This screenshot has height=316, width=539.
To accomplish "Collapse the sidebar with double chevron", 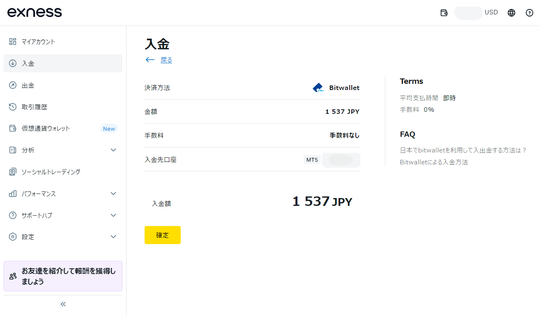I will coord(63,304).
